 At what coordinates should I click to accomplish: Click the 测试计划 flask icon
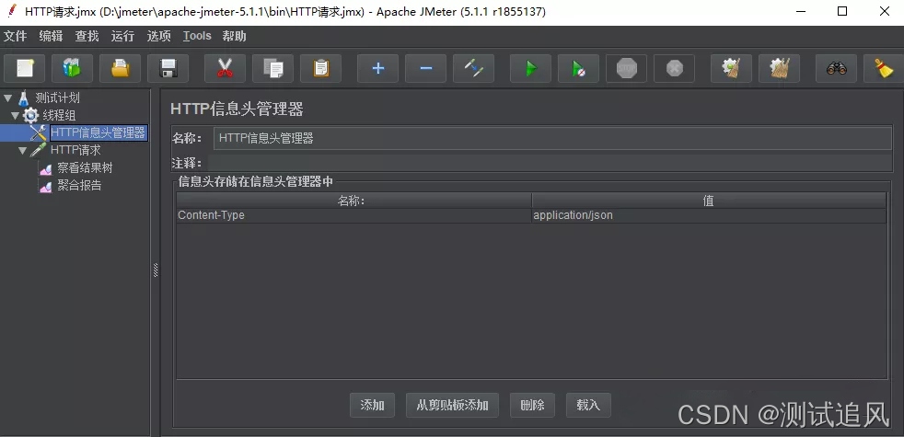click(x=24, y=98)
